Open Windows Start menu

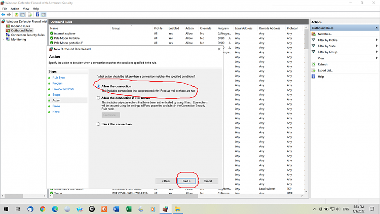6,209
